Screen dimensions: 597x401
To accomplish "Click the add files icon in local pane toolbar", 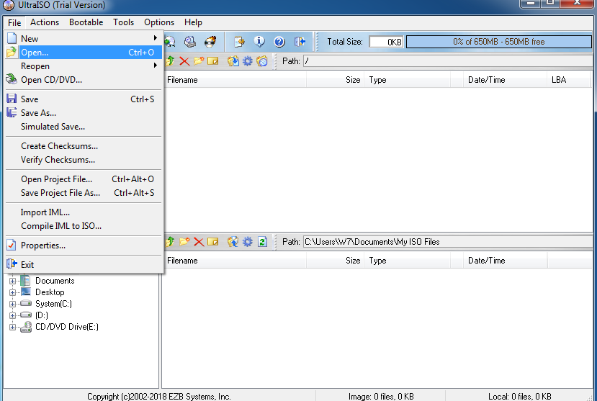I will [233, 242].
